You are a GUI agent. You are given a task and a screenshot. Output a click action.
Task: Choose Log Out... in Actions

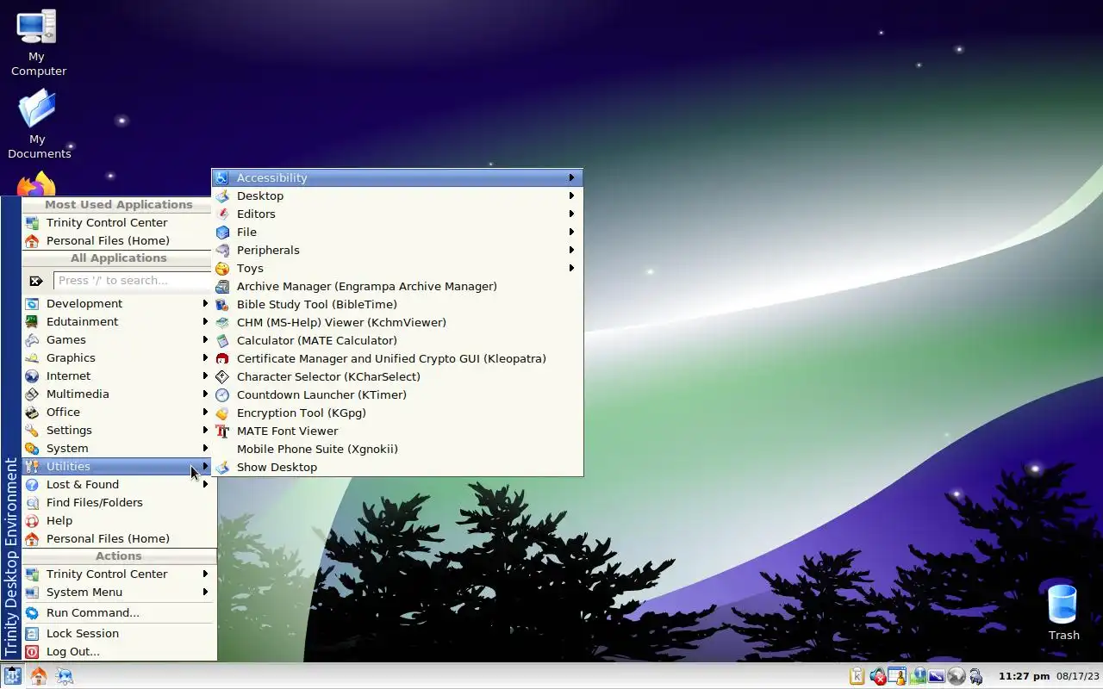point(117,651)
